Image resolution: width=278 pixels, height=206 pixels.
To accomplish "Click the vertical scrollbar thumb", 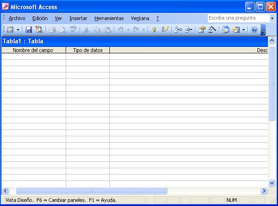I will pyautogui.click(x=272, y=83).
